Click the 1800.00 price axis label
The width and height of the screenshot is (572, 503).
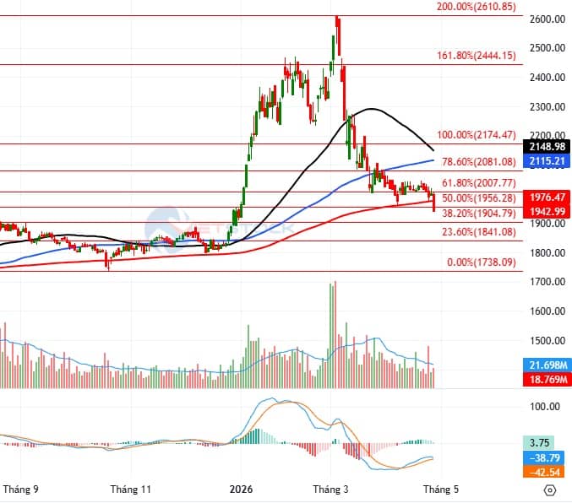[547, 252]
